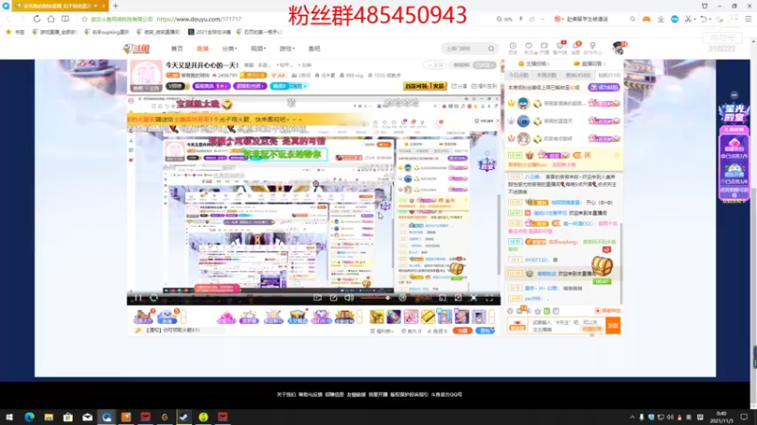
Task: Mute the player volume speaker icon
Action: pos(349,298)
